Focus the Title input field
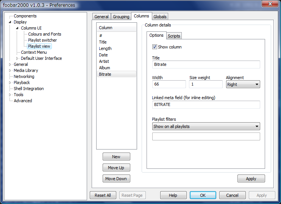The image size is (281, 204). coord(206,64)
